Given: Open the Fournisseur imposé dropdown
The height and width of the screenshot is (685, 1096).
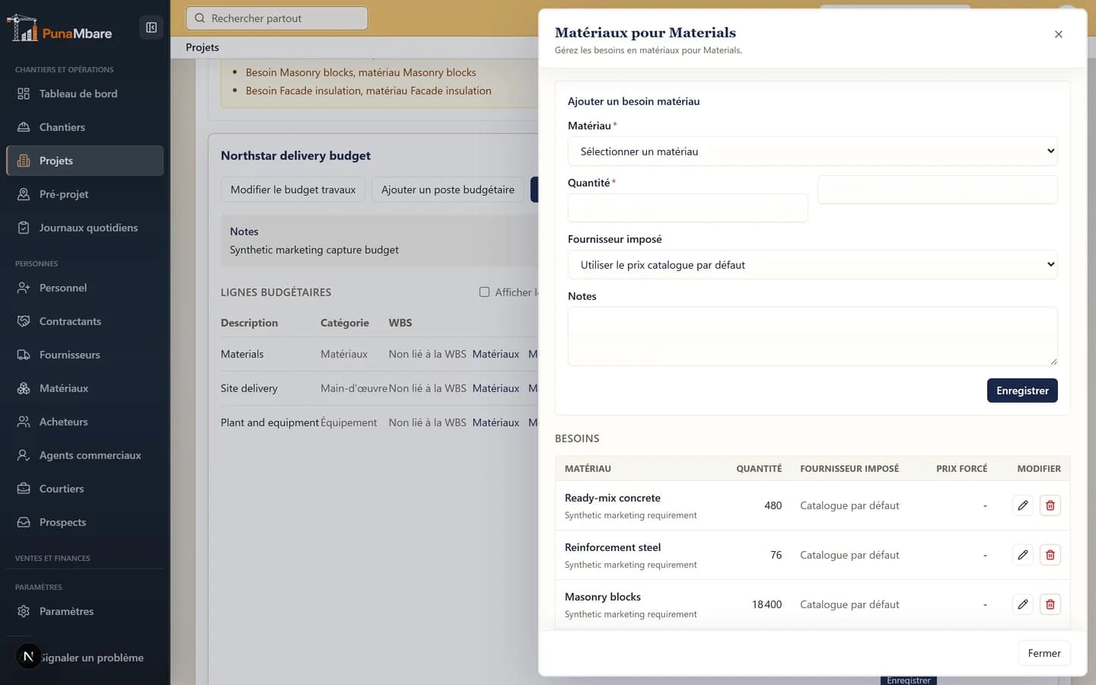Looking at the screenshot, I should coord(812,265).
